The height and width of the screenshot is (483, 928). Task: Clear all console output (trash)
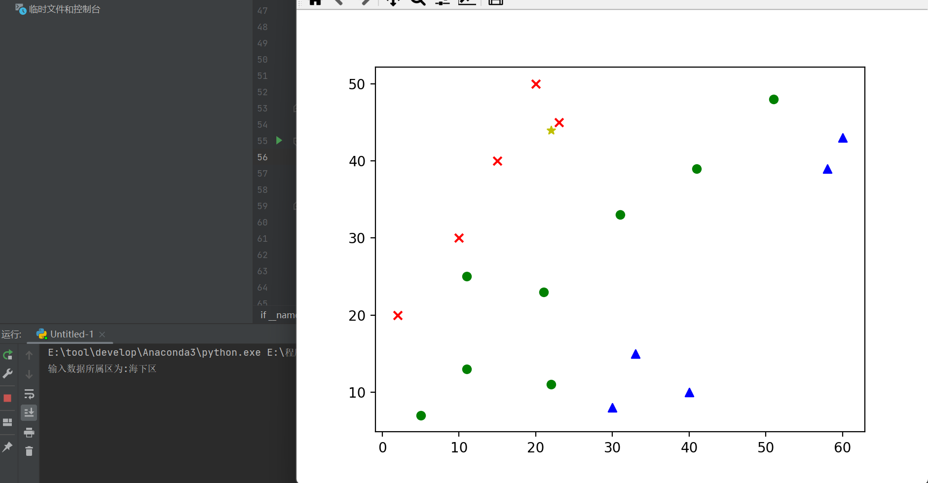click(29, 451)
